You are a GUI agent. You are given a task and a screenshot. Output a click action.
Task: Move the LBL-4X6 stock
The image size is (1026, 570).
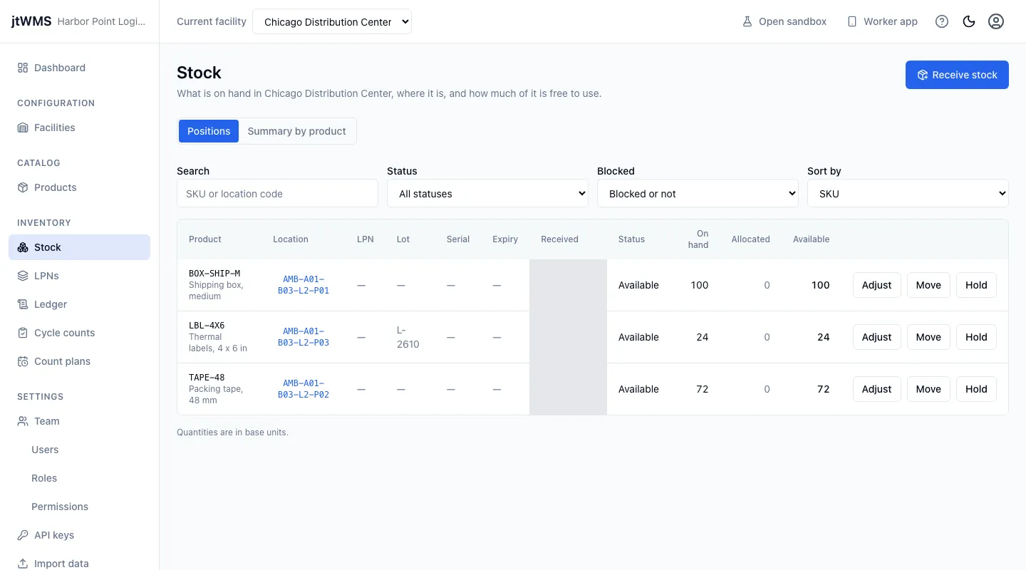point(928,337)
